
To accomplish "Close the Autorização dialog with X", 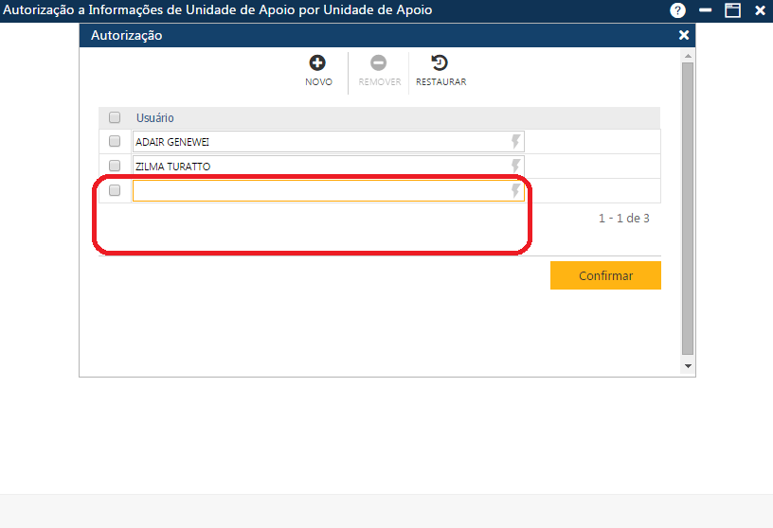I will pos(684,35).
